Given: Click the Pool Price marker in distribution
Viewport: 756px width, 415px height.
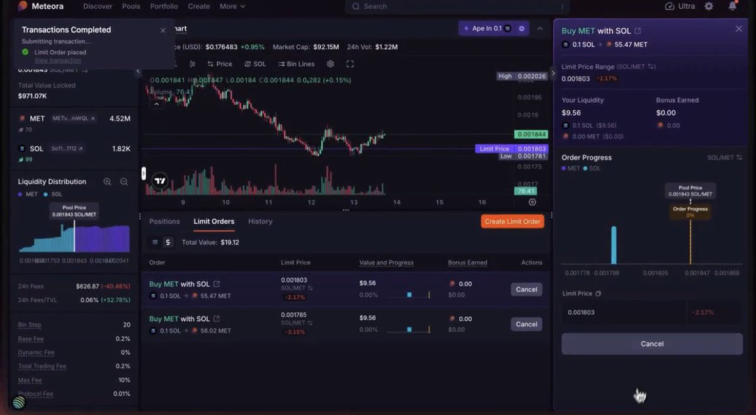Looking at the screenshot, I should (x=74, y=212).
